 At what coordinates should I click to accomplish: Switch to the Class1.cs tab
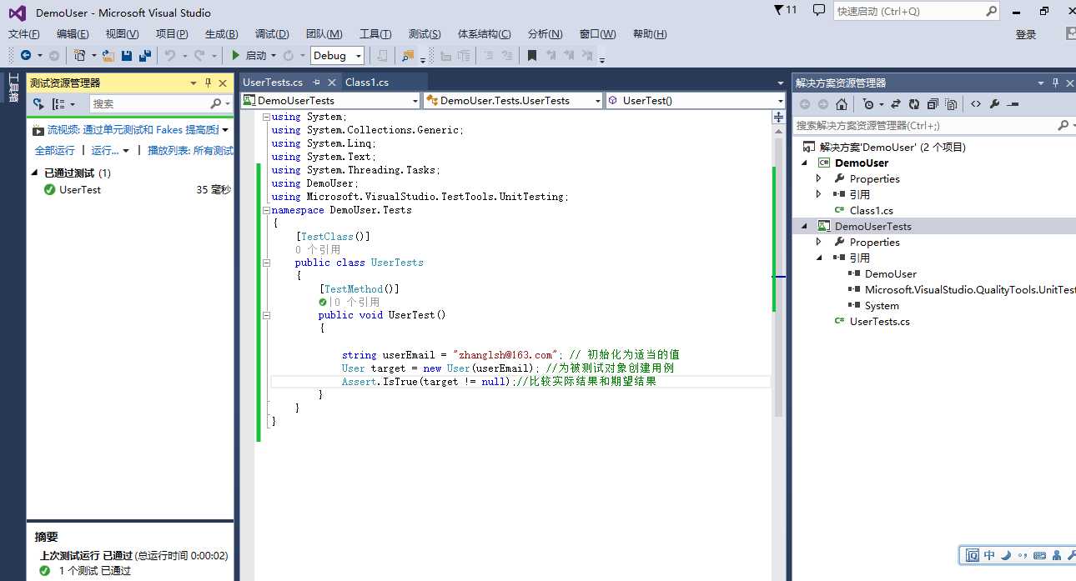coord(367,83)
